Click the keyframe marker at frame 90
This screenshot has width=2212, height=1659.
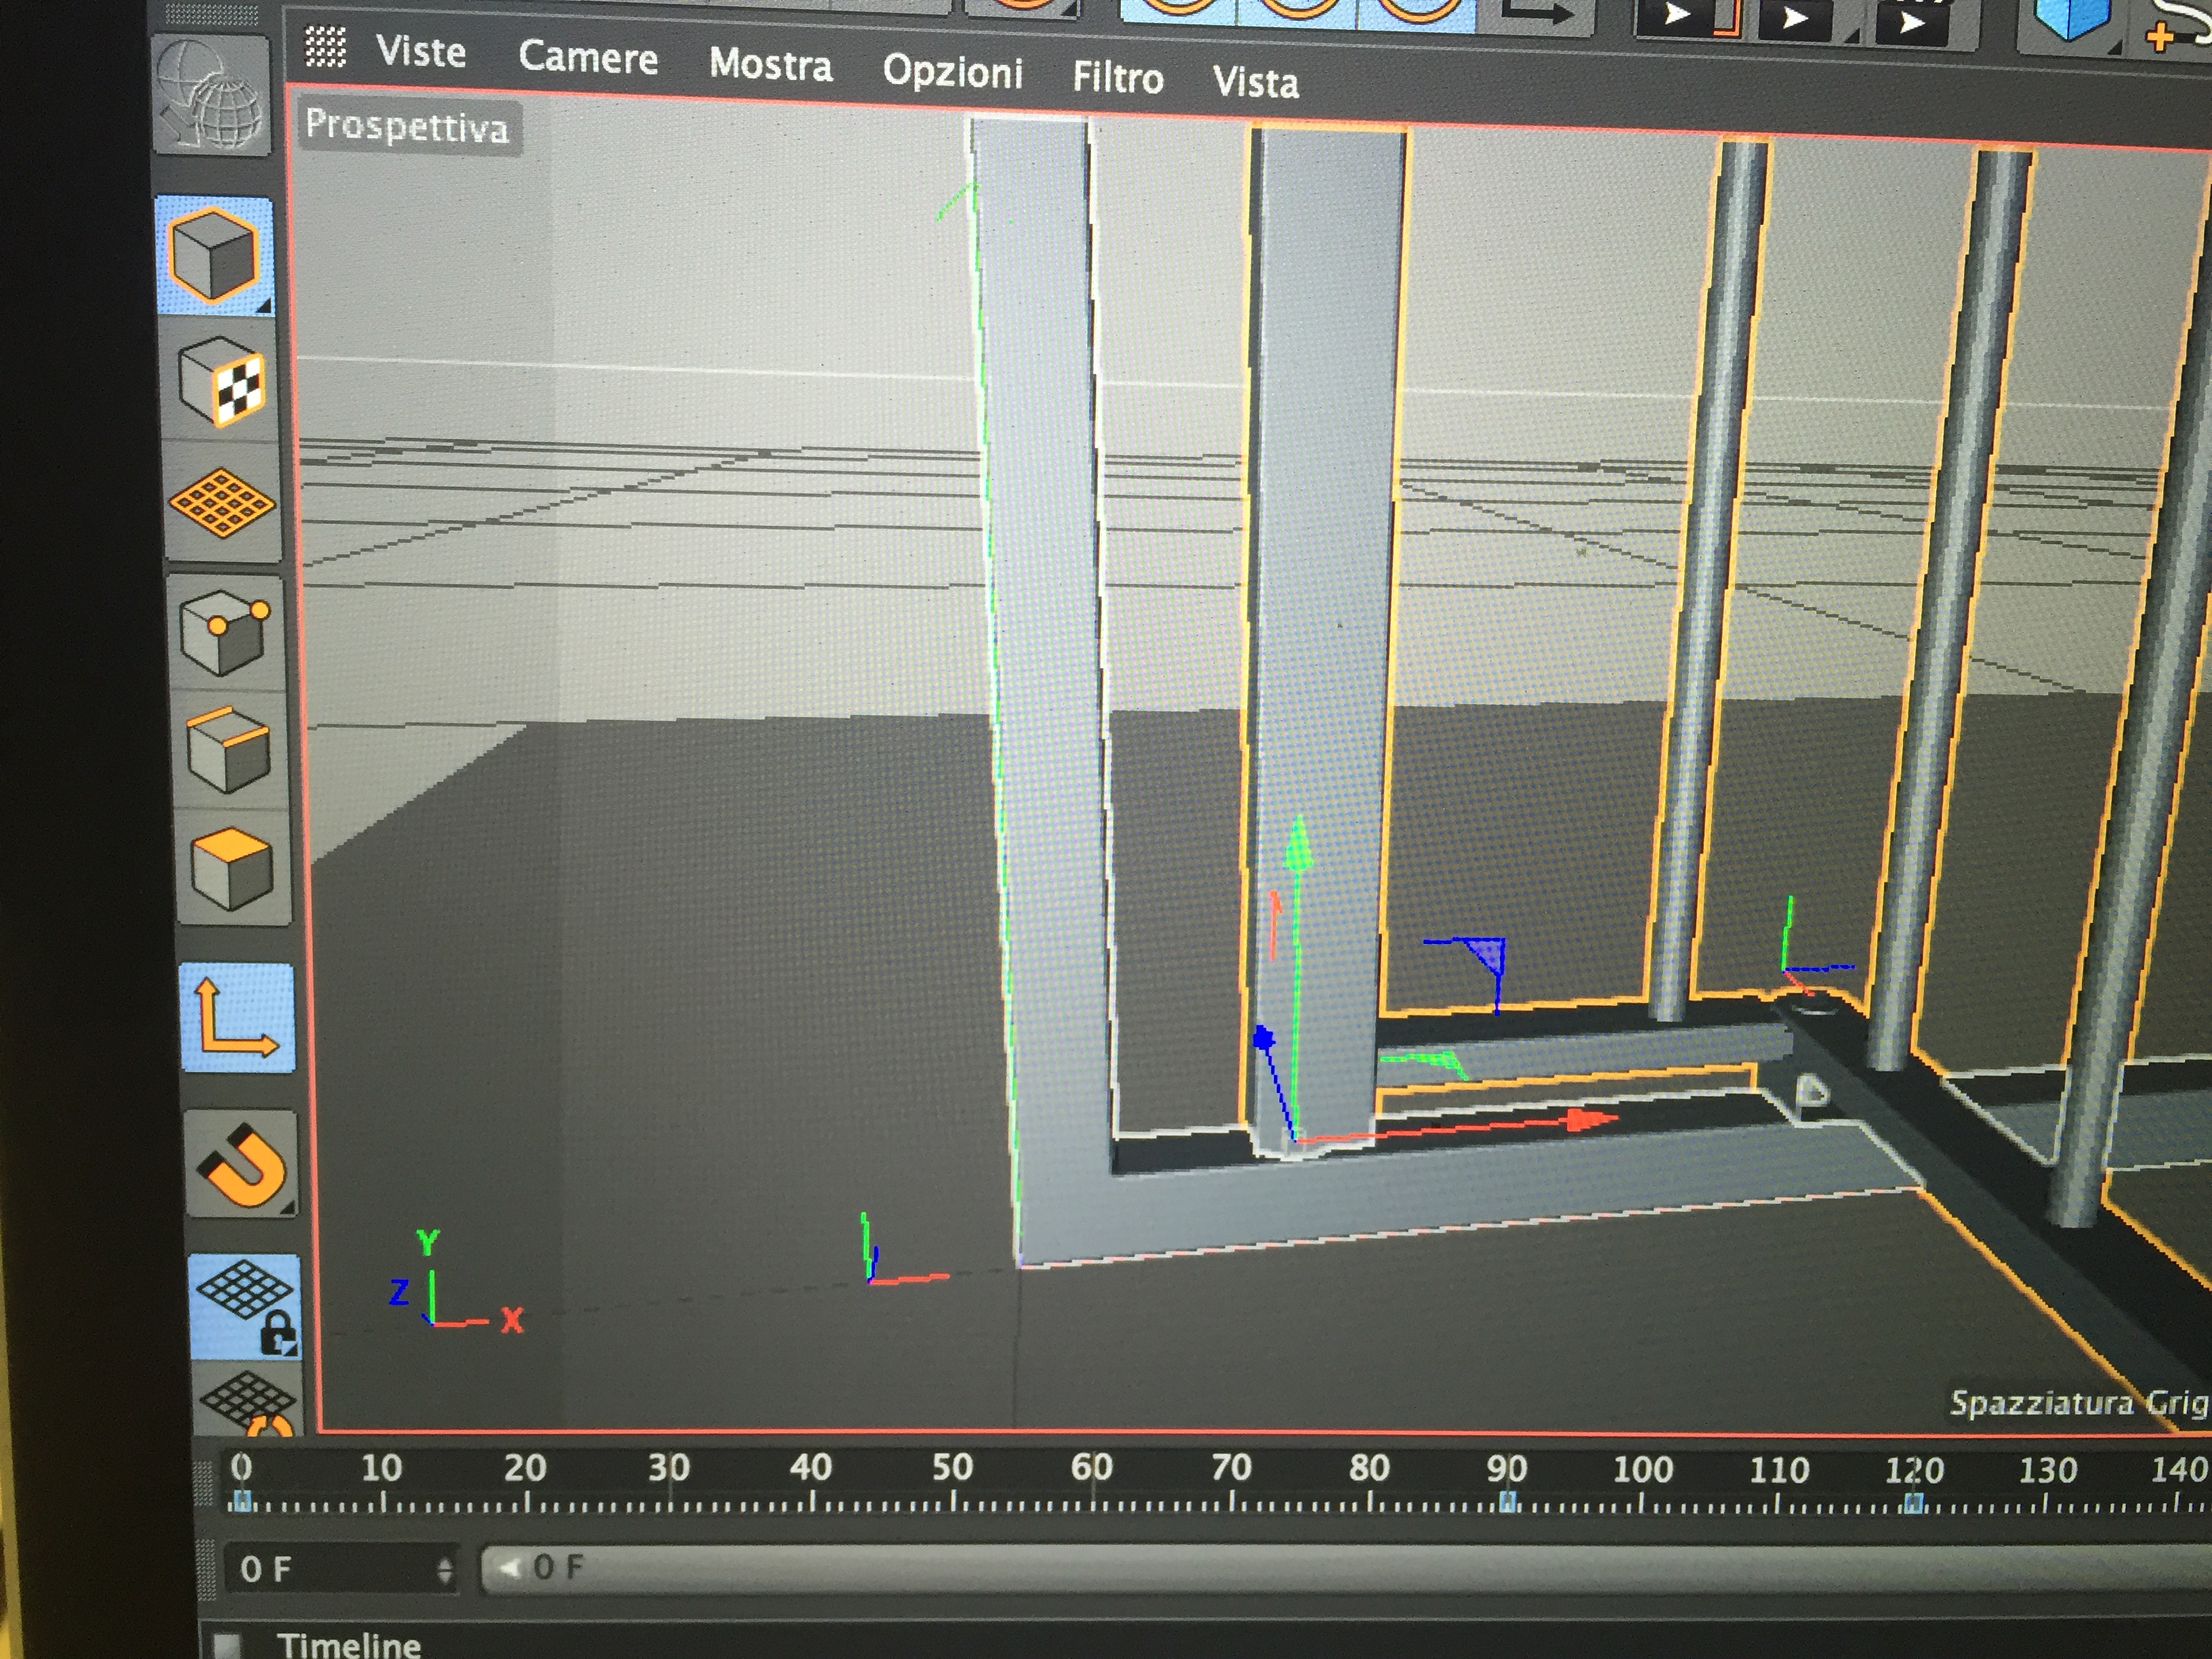(1509, 1502)
